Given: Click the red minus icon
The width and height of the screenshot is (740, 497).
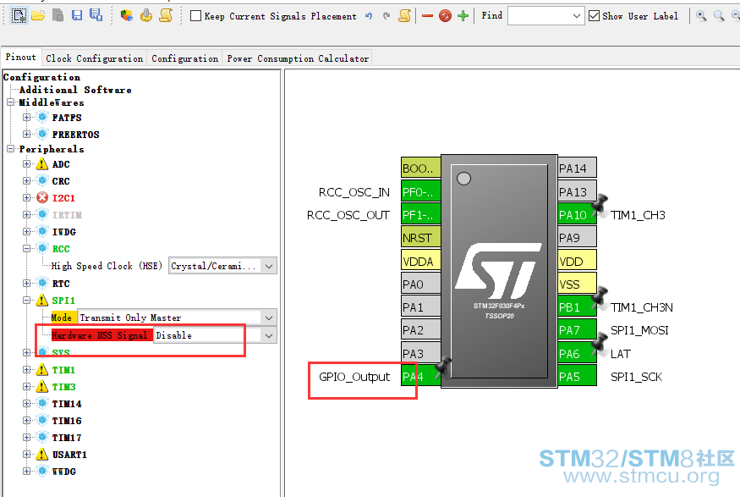Looking at the screenshot, I should coord(428,16).
